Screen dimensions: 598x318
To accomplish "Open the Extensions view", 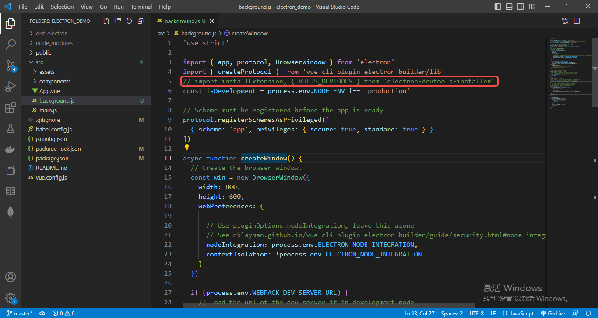I will tap(11, 107).
